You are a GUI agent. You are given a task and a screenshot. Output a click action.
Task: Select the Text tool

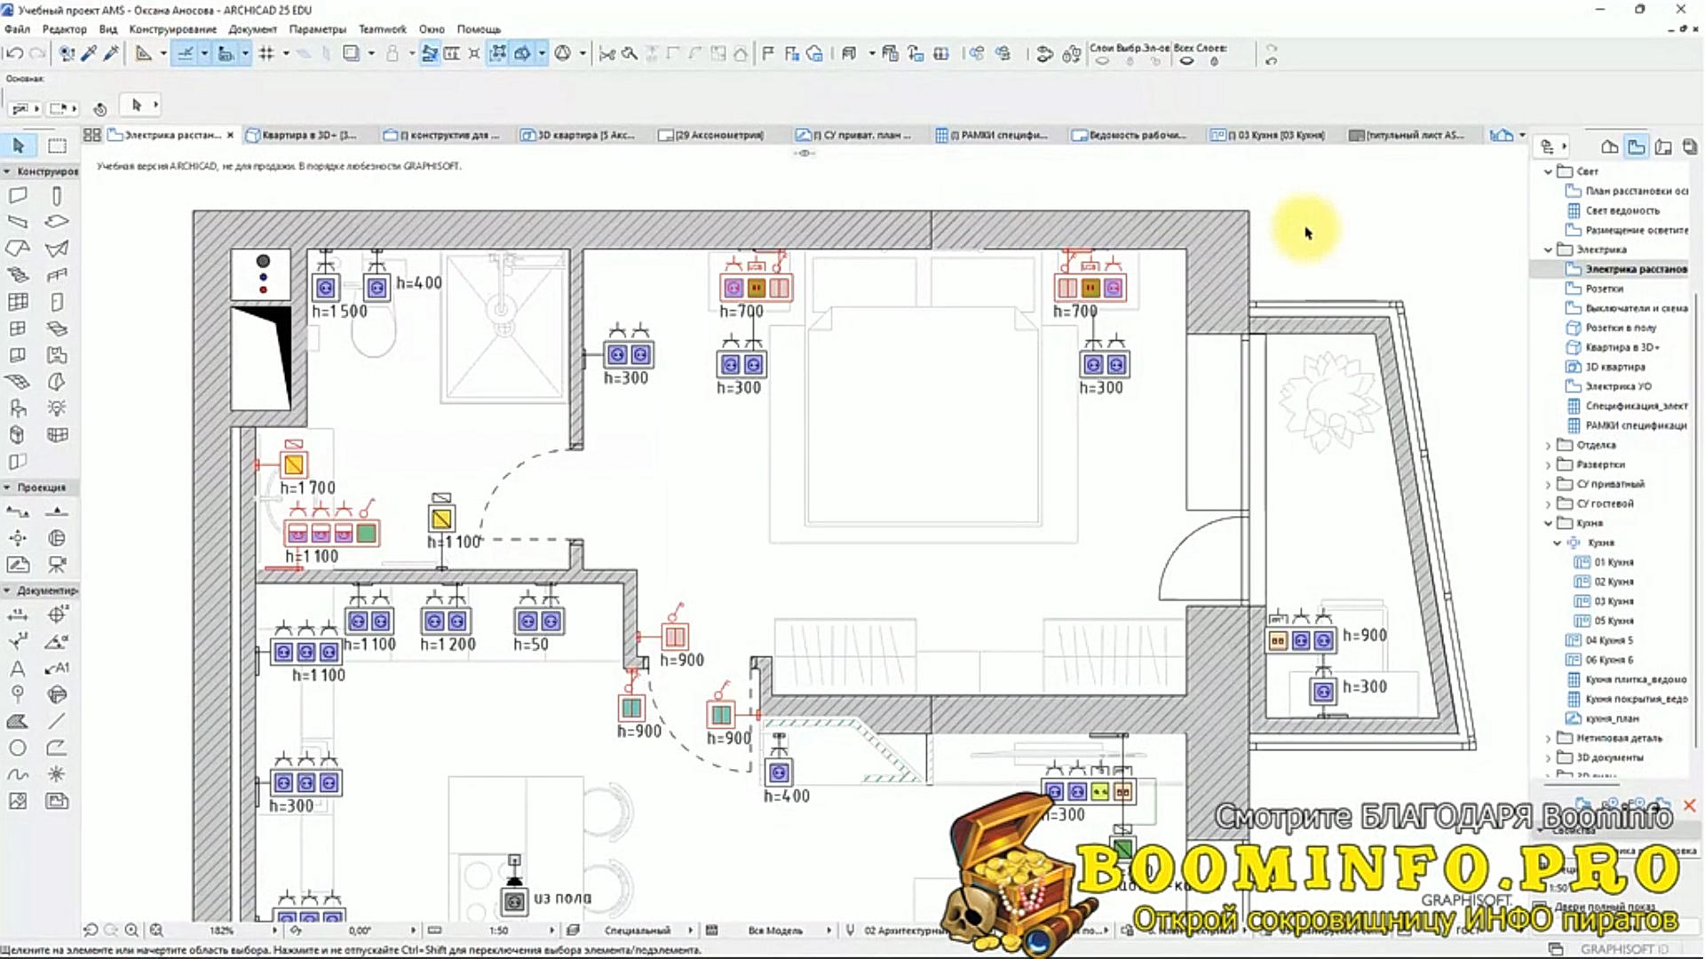(x=18, y=668)
